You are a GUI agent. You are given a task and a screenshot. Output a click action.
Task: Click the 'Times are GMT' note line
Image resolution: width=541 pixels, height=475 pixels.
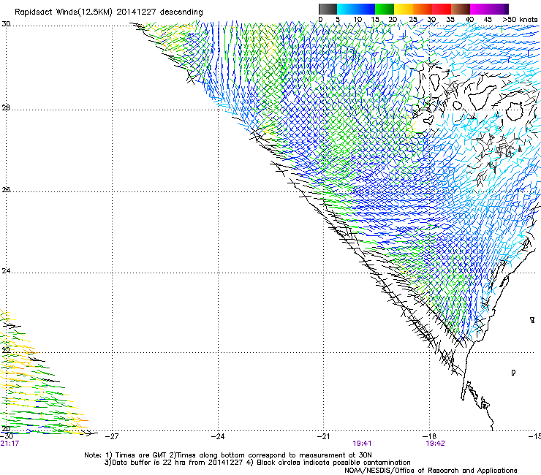click(x=228, y=455)
